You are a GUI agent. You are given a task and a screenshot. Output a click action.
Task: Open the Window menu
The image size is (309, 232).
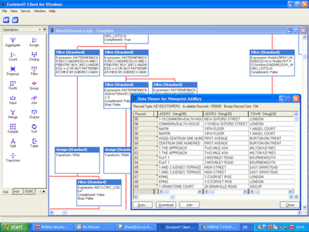coord(40,11)
